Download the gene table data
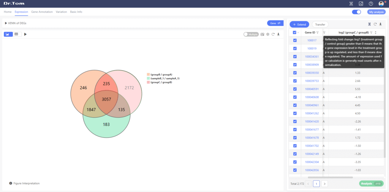This screenshot has width=389, height=192. click(x=380, y=24)
